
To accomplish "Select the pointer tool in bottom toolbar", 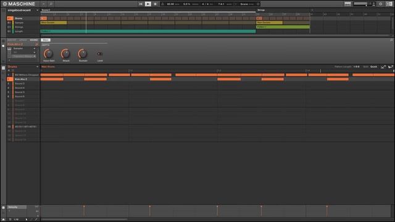I will [x=26, y=220].
